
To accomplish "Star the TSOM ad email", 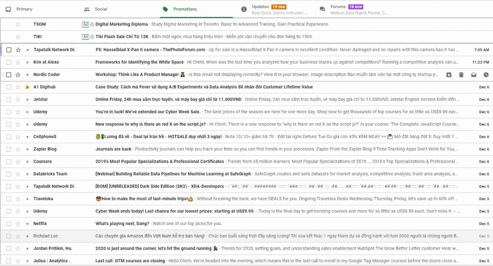I will pyautogui.click(x=18, y=24).
